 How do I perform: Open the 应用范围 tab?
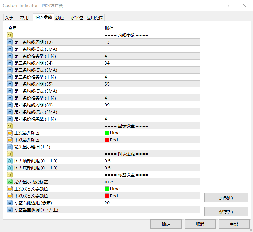click(x=95, y=18)
